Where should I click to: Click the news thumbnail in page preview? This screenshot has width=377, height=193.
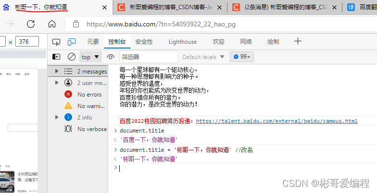click(x=7, y=181)
